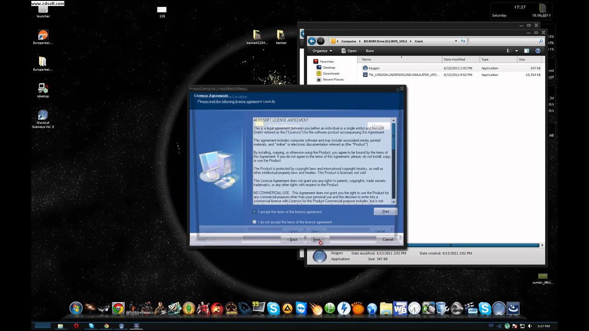Click Crack in the address breadcrumb

[x=419, y=41]
